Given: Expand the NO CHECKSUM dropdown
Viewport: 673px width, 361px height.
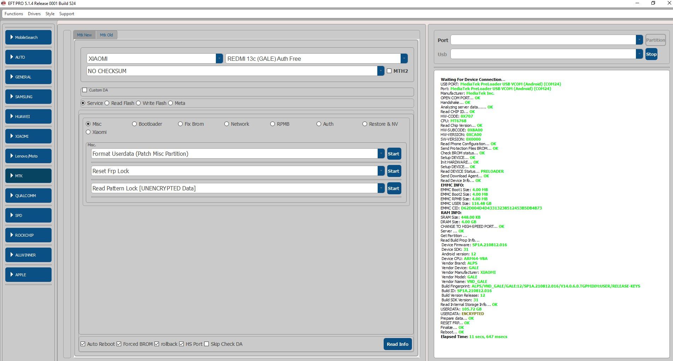Looking at the screenshot, I should [380, 71].
